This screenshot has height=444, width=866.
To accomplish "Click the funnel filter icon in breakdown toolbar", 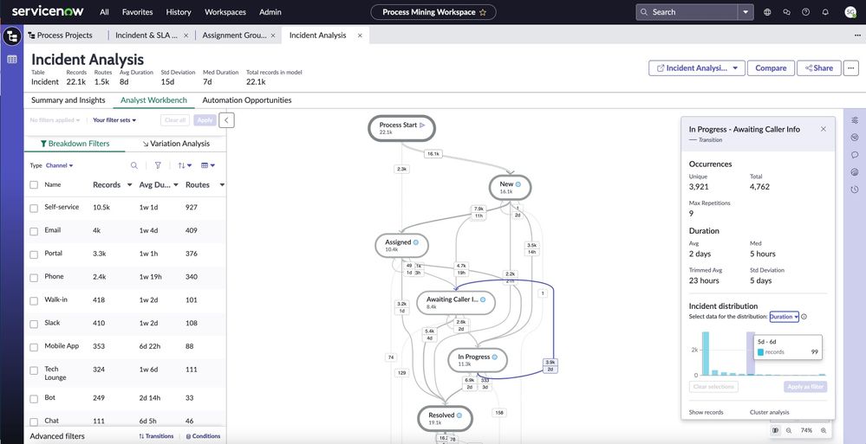I will pos(158,165).
